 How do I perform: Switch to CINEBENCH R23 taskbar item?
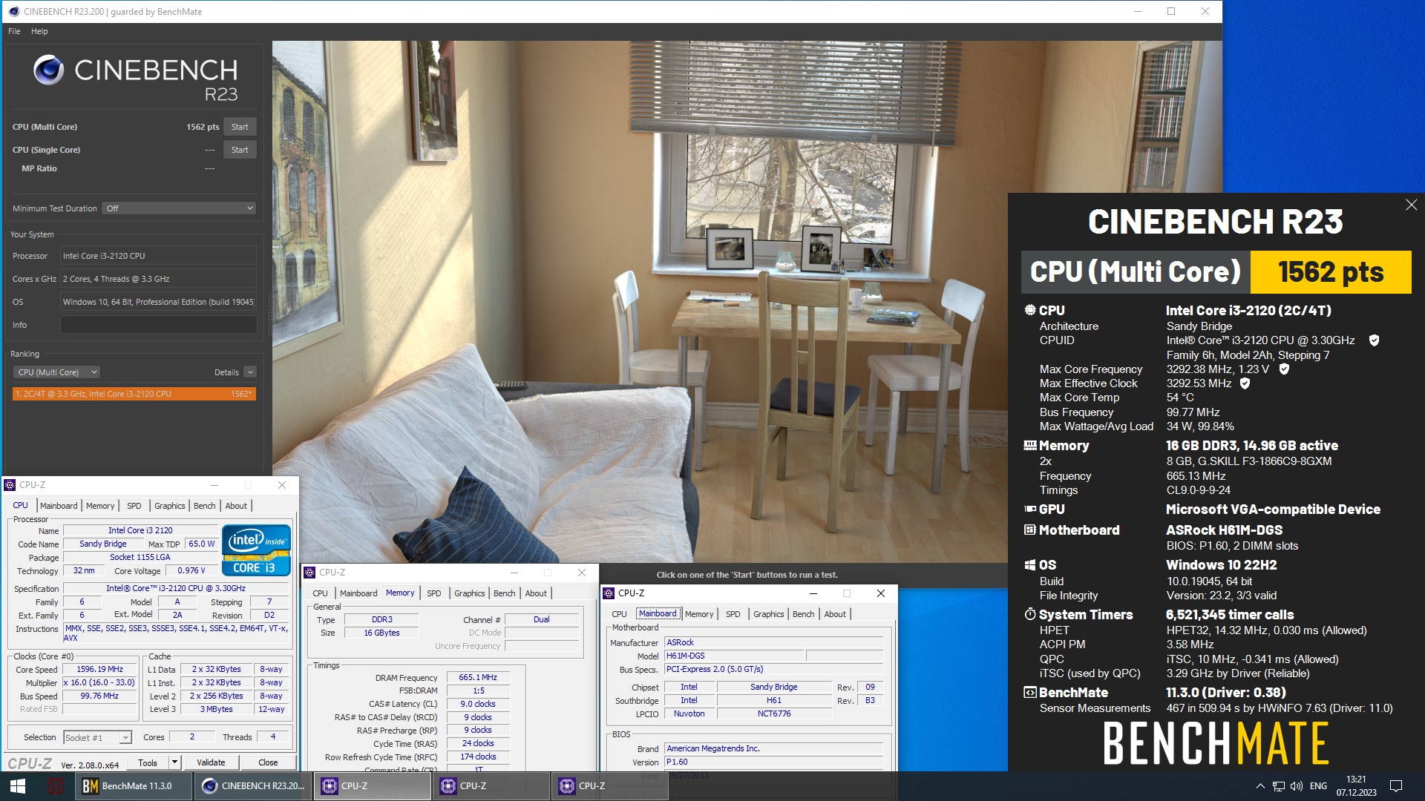[253, 786]
